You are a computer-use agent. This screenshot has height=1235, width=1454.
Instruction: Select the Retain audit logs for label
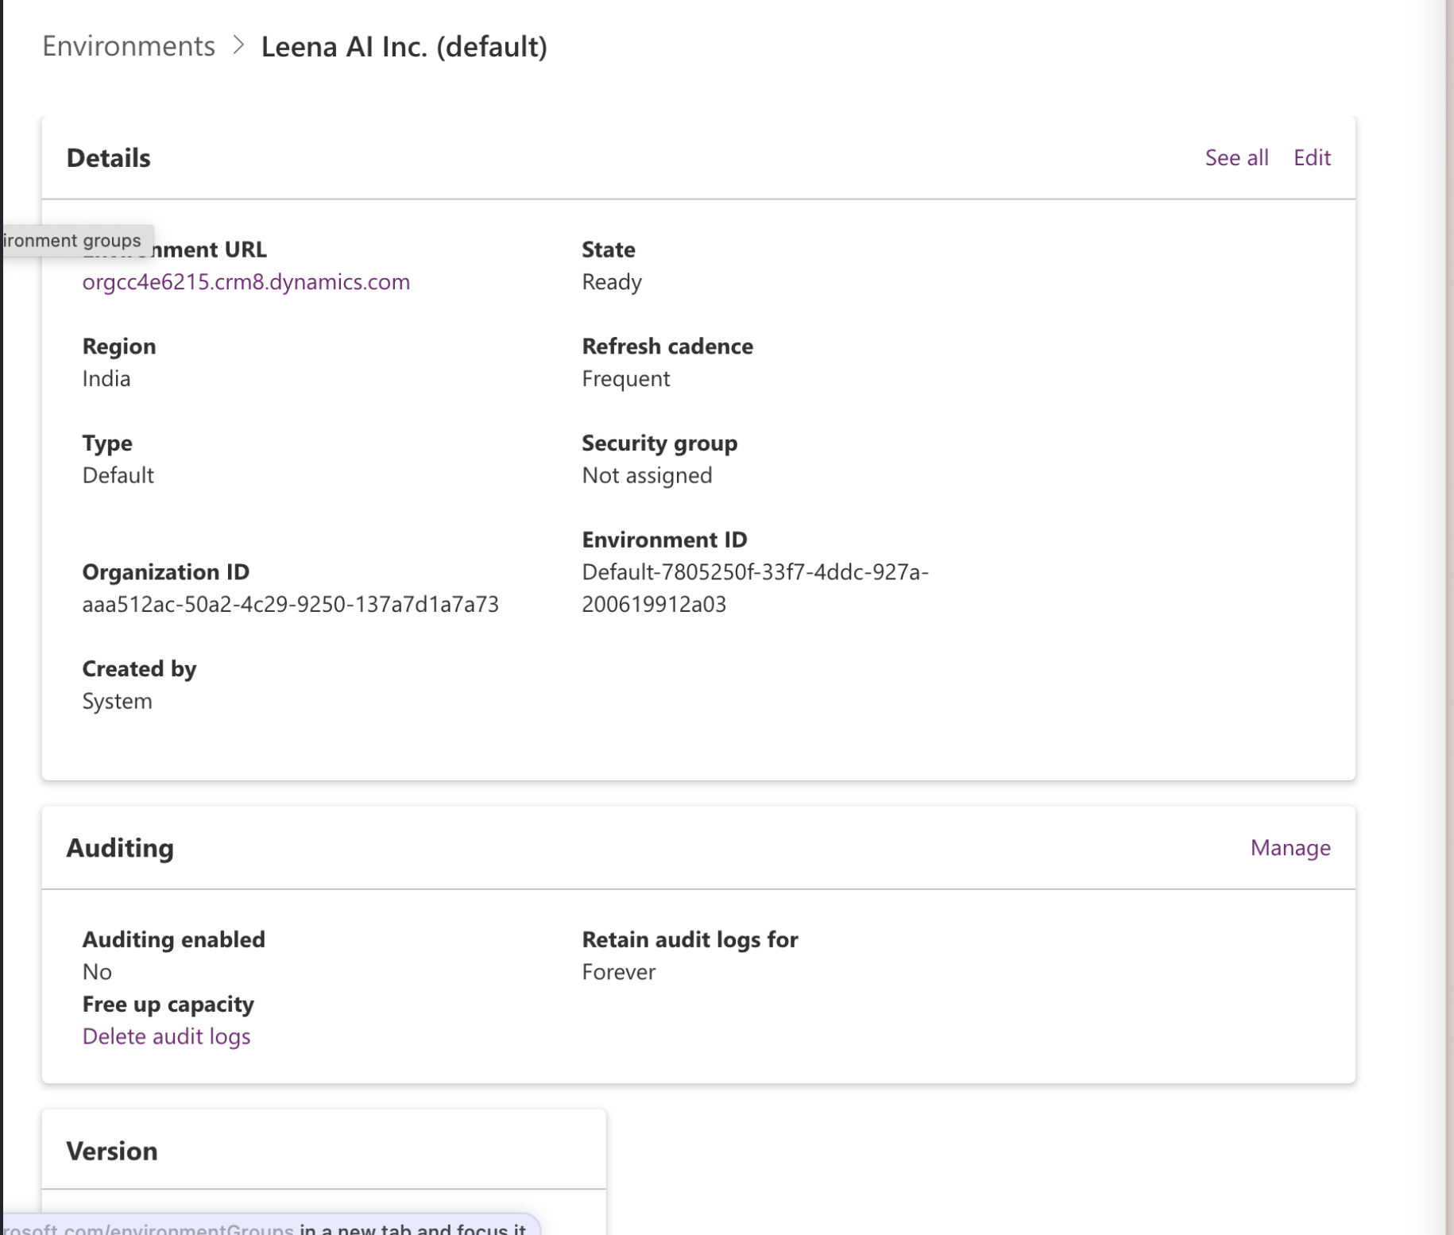pos(690,939)
